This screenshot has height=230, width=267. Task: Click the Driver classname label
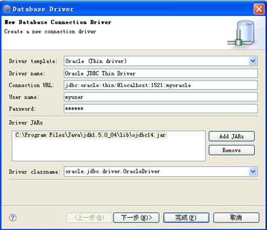coord(34,172)
